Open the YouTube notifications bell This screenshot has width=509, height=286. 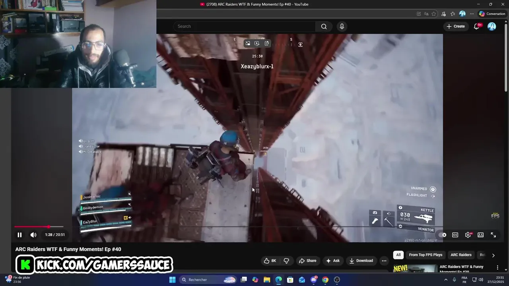477,26
